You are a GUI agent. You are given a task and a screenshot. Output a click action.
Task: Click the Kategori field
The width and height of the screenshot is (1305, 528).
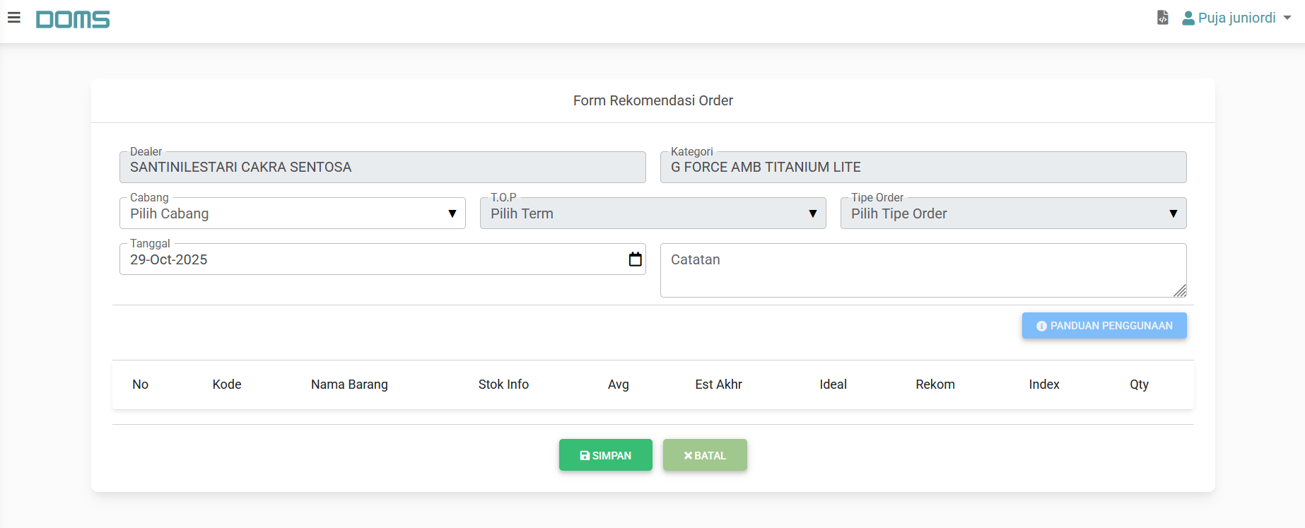tap(923, 168)
